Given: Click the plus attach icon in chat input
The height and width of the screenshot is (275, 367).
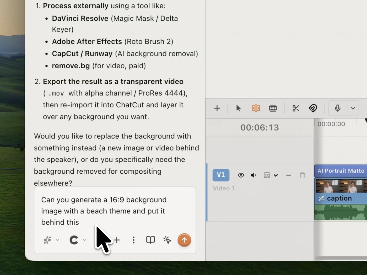Looking at the screenshot, I should pos(117,240).
